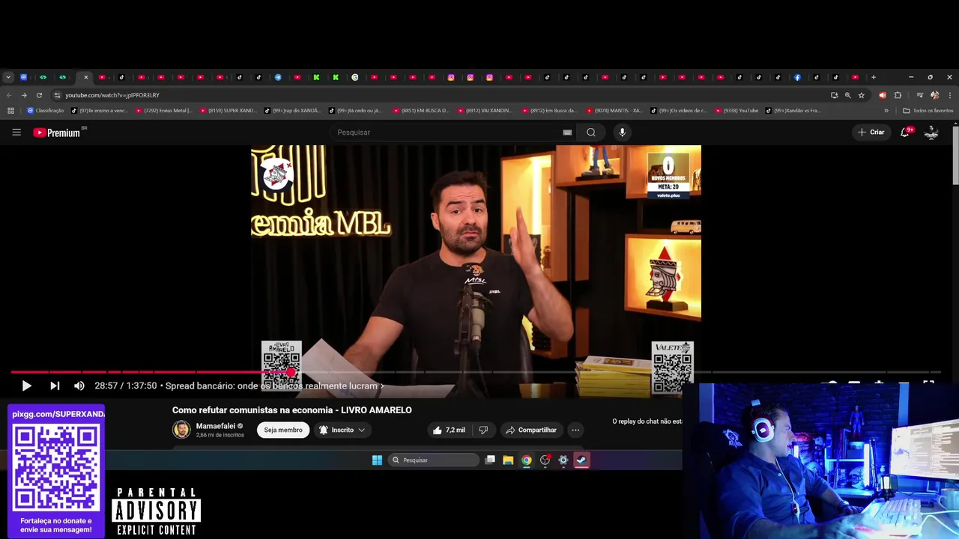Open the media control icon in Chrome toolbar
Viewport: 959px width, 539px height.
[x=919, y=95]
